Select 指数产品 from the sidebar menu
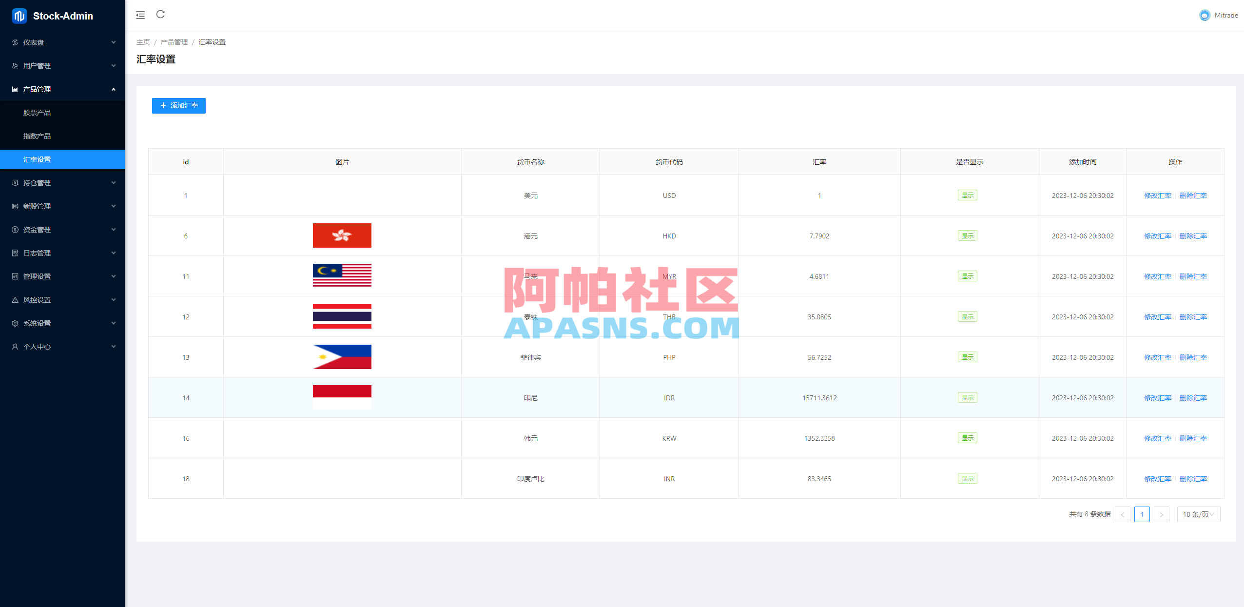Image resolution: width=1244 pixels, height=607 pixels. [37, 136]
